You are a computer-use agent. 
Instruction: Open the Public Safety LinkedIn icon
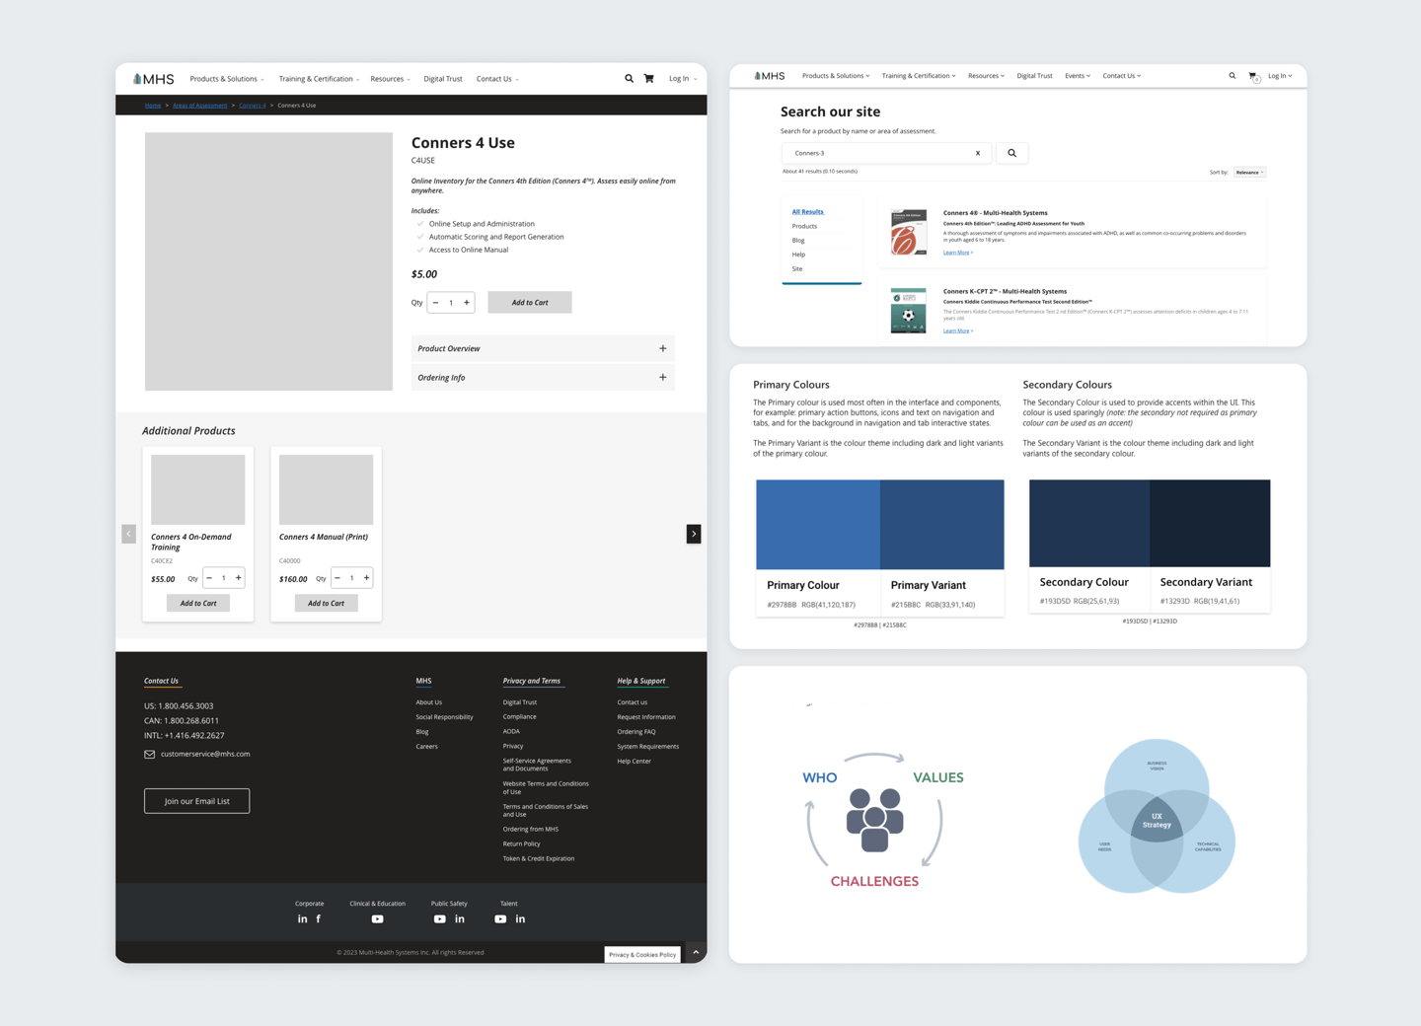pyautogui.click(x=460, y=919)
